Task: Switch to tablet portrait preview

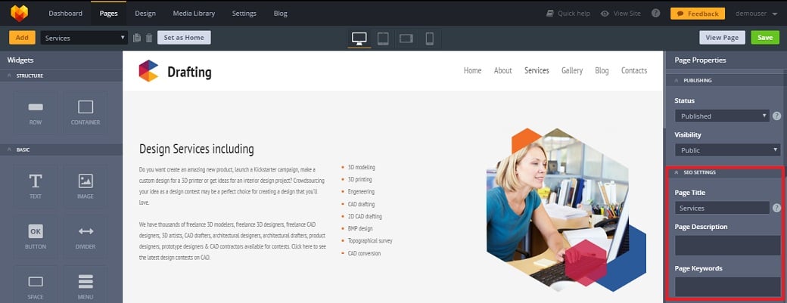Action: (x=383, y=38)
